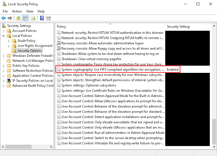217x156 pixels.
Task: Expand the Audit Policy node
Action: coord(9,41)
